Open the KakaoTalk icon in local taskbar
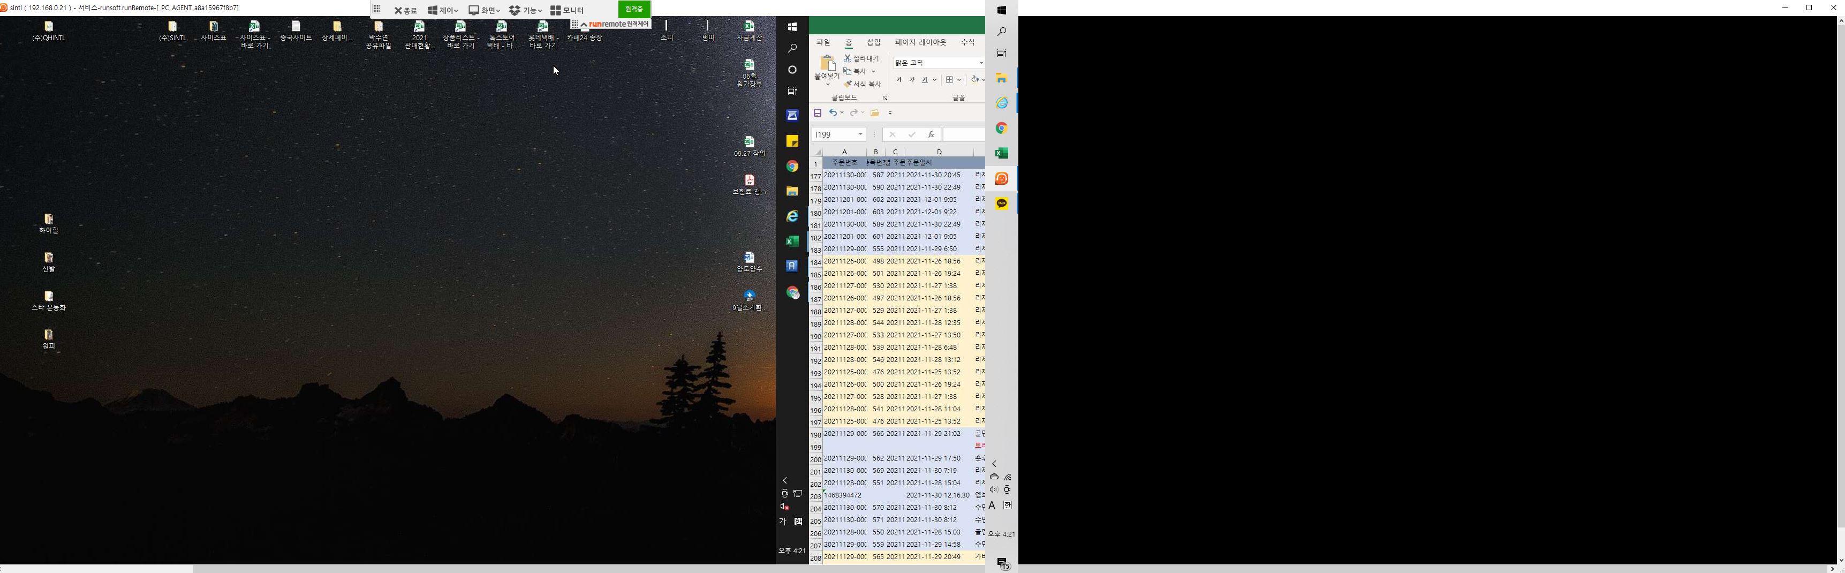The width and height of the screenshot is (1845, 573). (x=1001, y=204)
